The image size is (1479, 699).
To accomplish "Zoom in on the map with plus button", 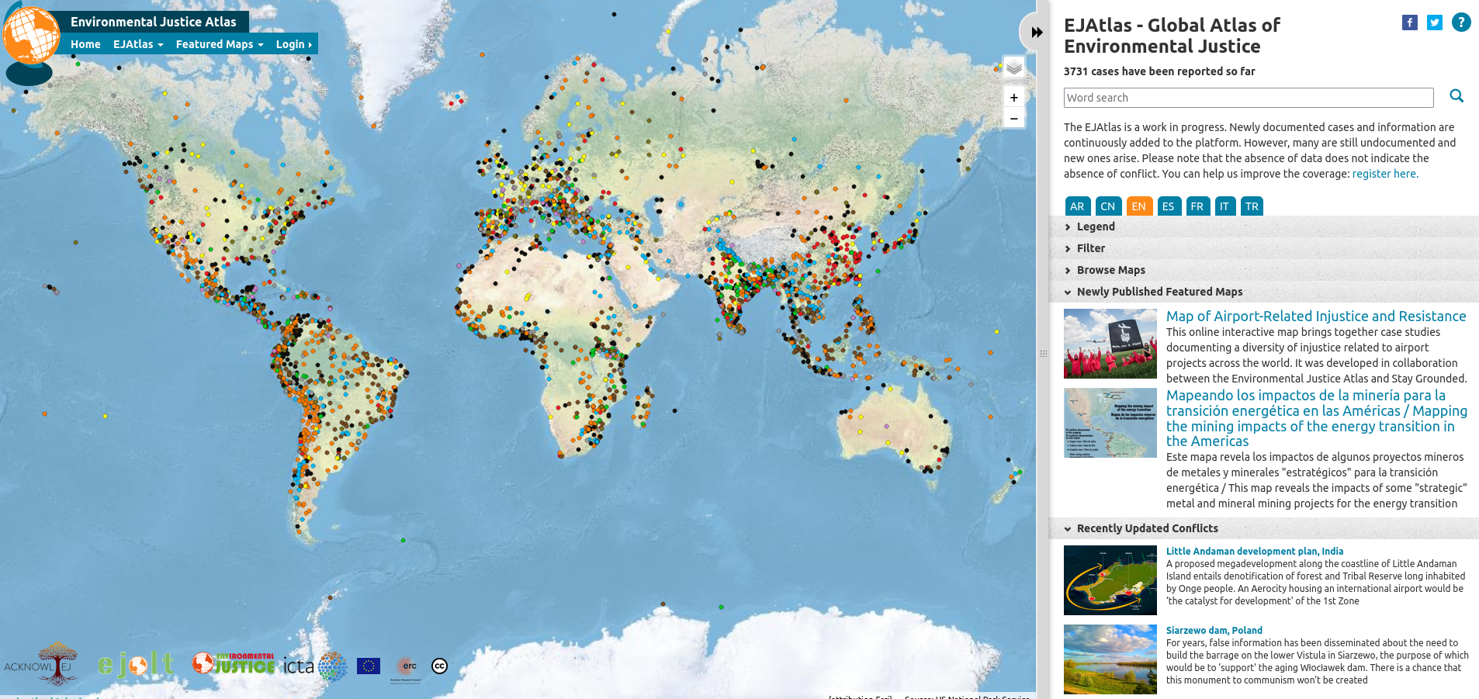I will [1013, 97].
